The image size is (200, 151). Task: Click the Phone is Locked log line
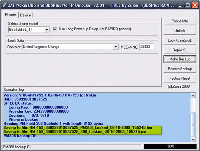click(x=24, y=120)
